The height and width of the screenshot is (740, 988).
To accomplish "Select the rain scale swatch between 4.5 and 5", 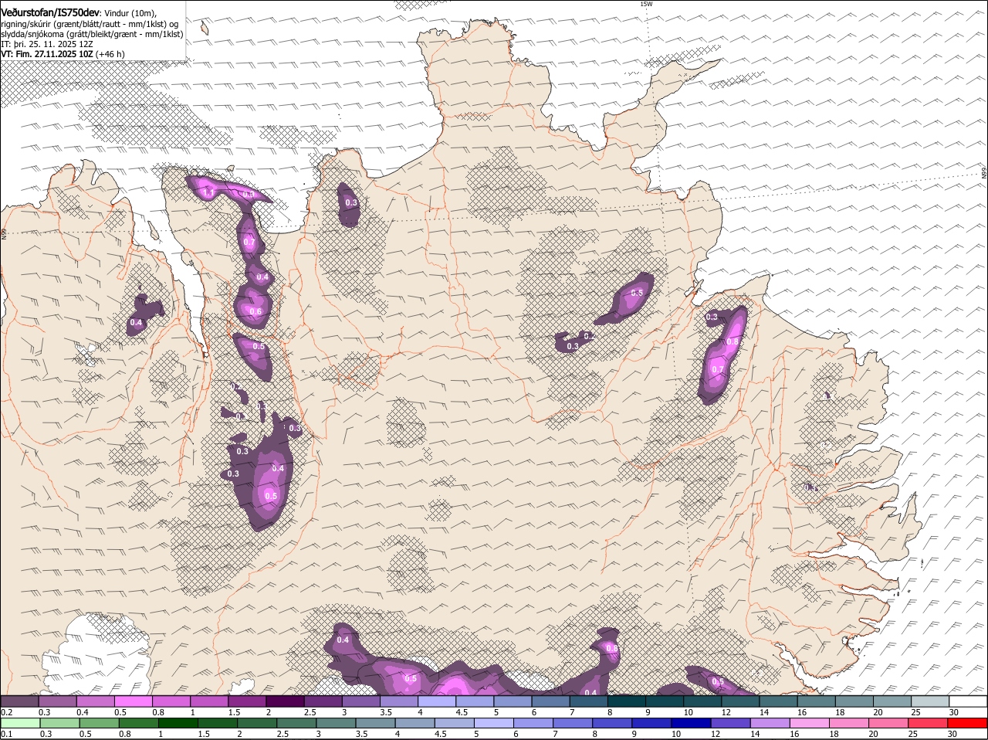I will [x=455, y=724].
